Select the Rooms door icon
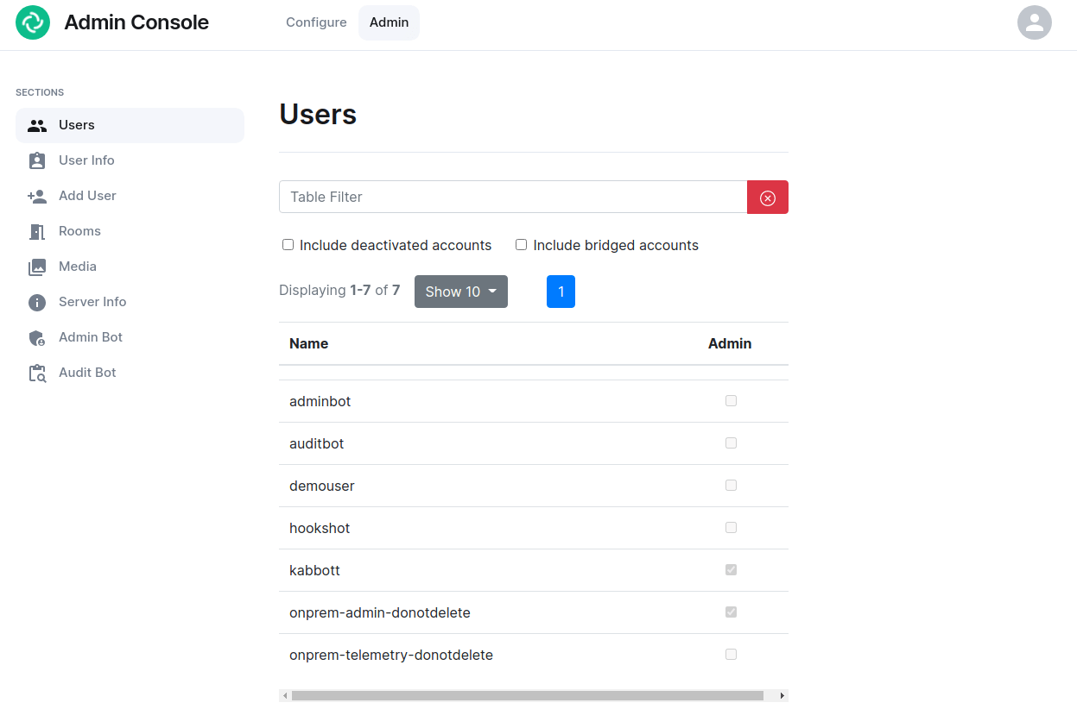The image size is (1077, 728). [x=36, y=232]
